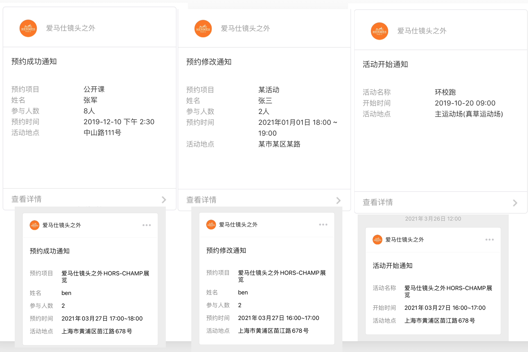Click address 上海市黄浦区苗江路678号 in lower 活动开始通知 card
528x352 pixels.
[440, 321]
